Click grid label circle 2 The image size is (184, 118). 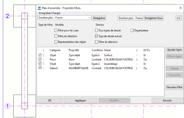tap(8, 16)
